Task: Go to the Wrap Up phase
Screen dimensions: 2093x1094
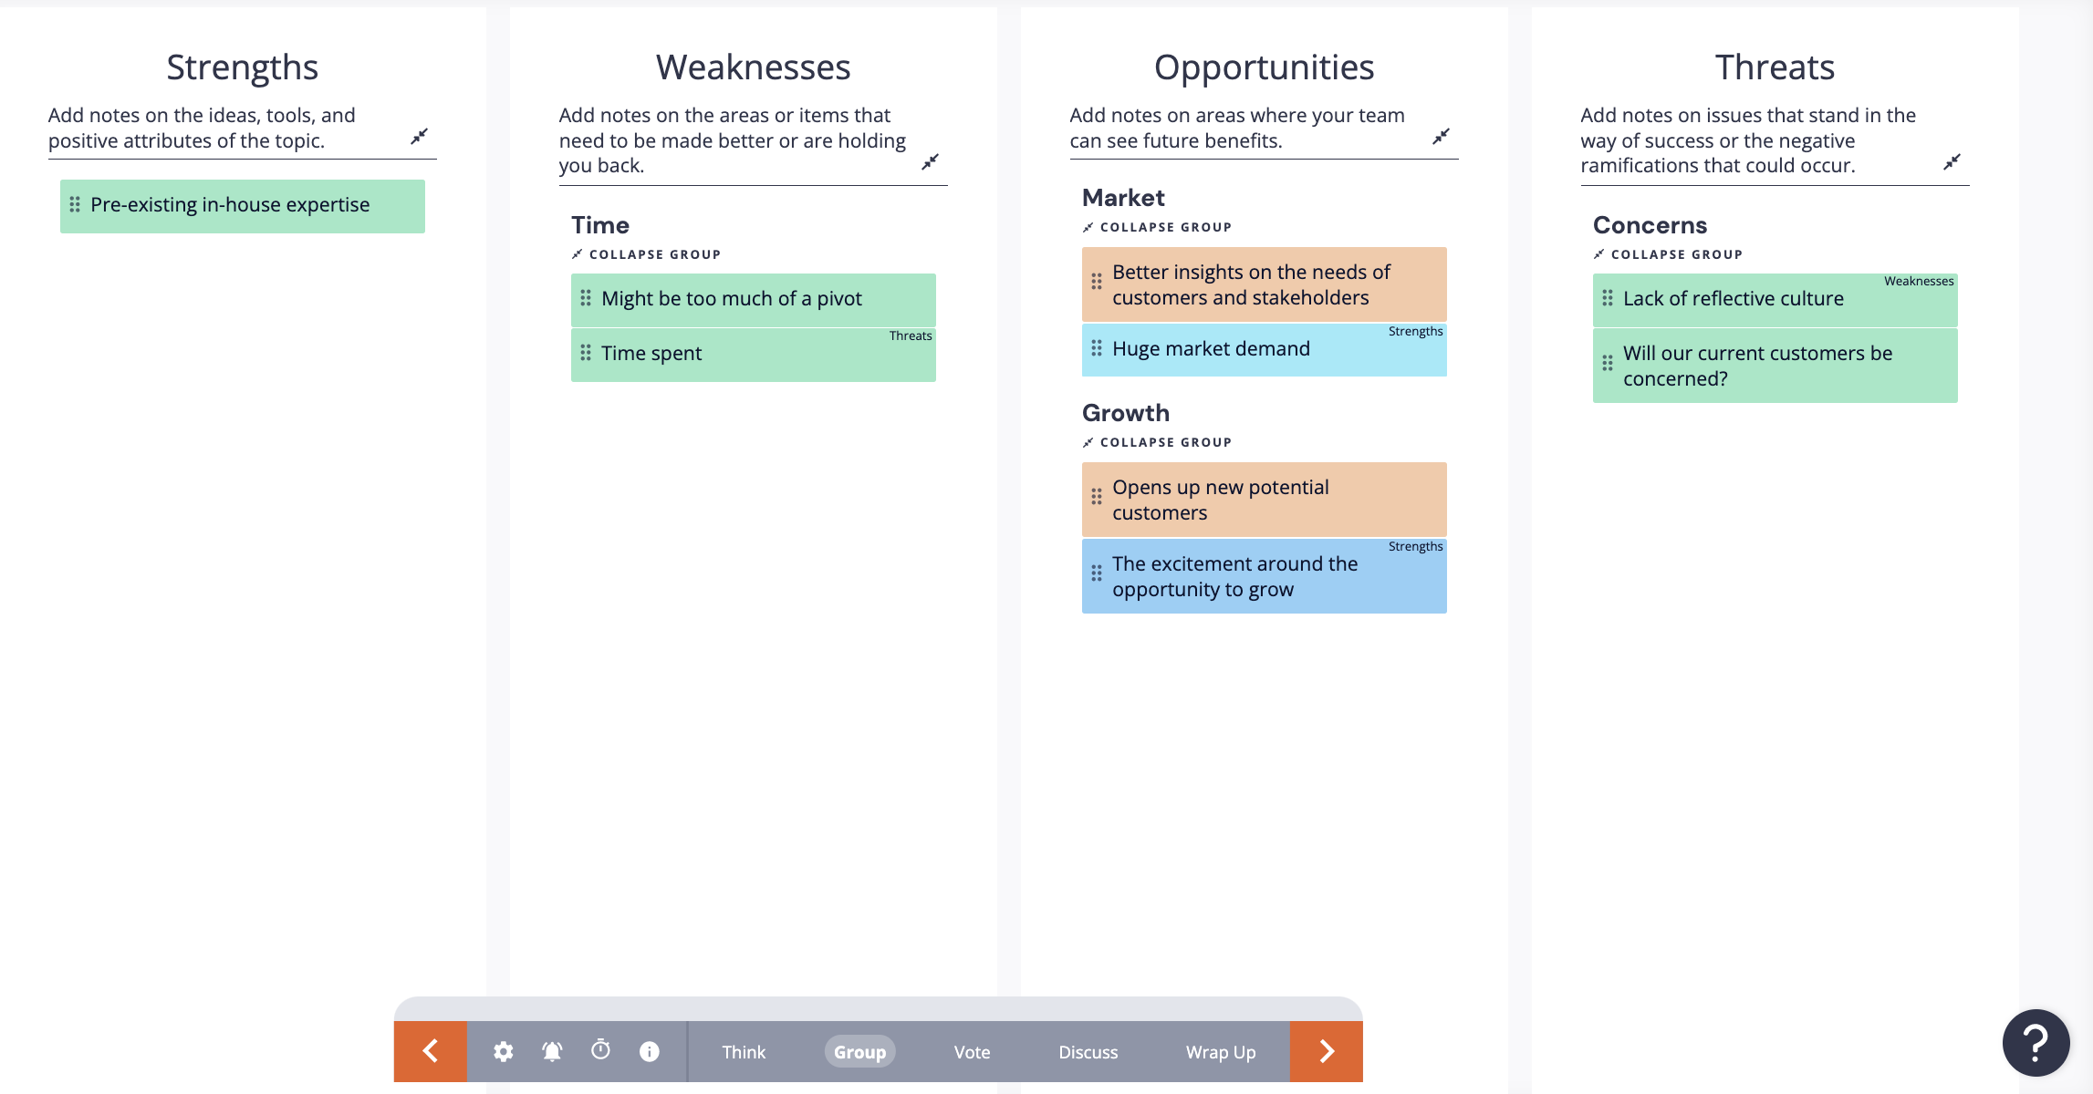Action: pyautogui.click(x=1220, y=1051)
